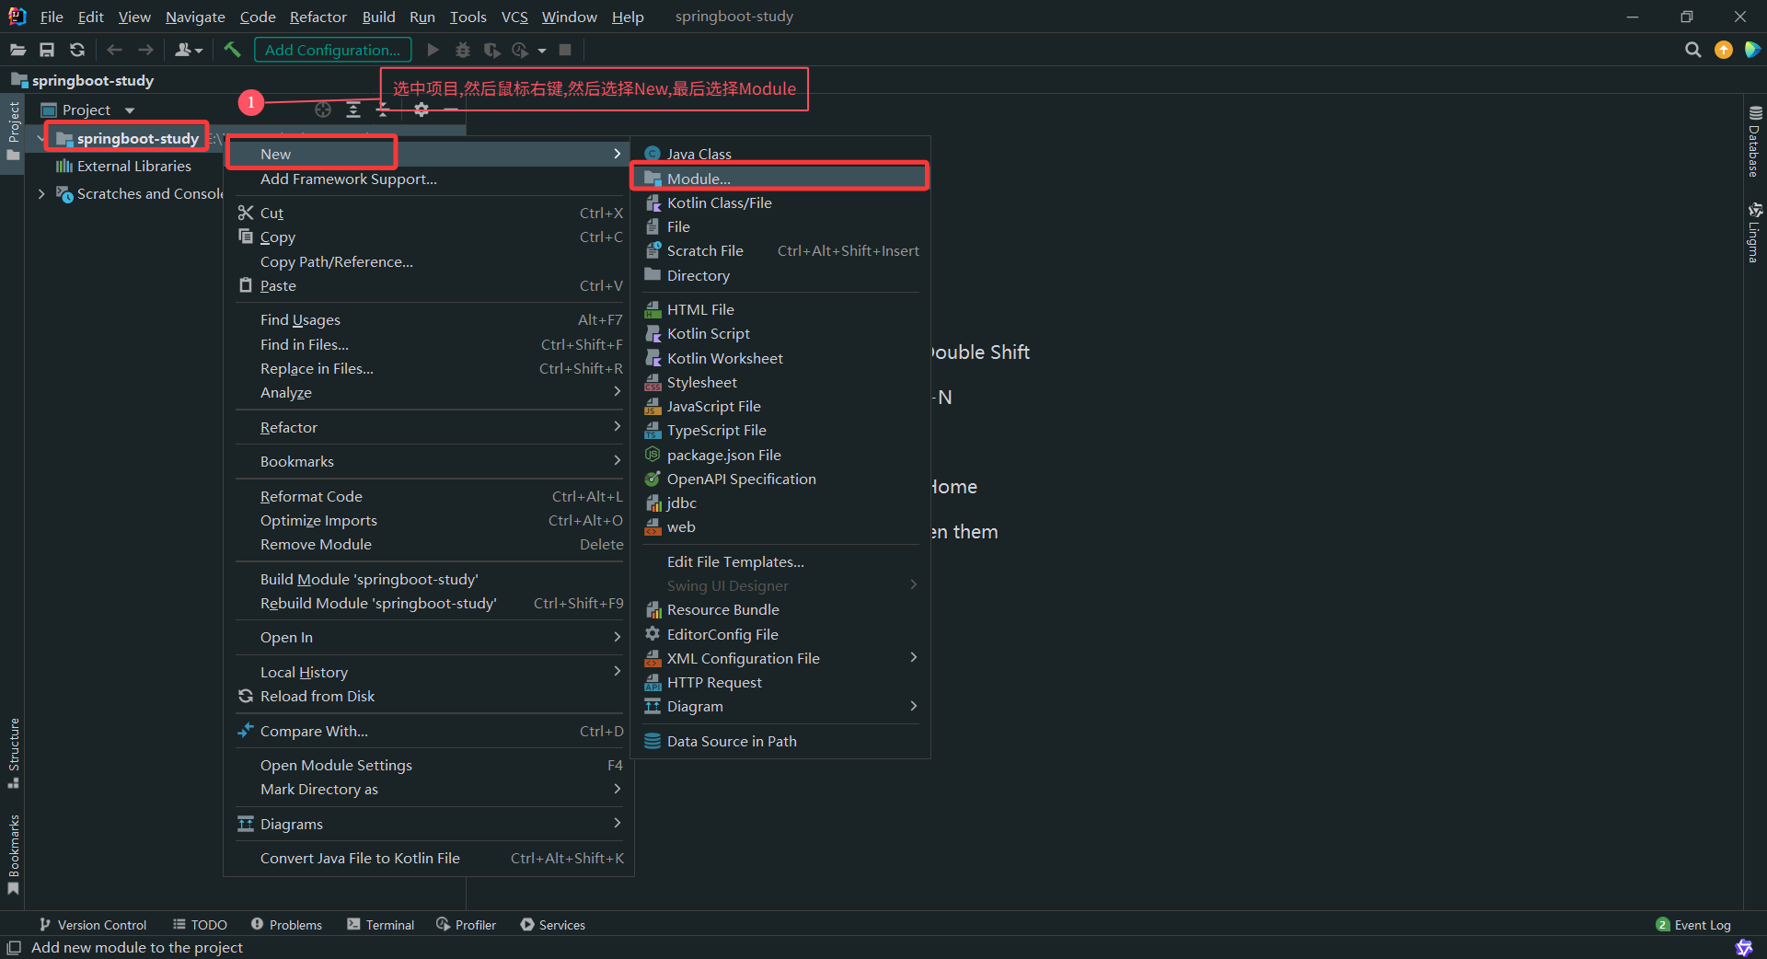Screen dimensions: 1767x959
Task: Click the Expand All icon in Project panel
Action: coord(353,110)
